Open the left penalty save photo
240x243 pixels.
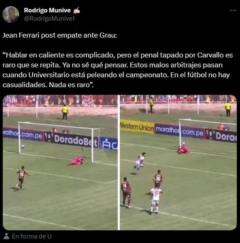(60, 162)
